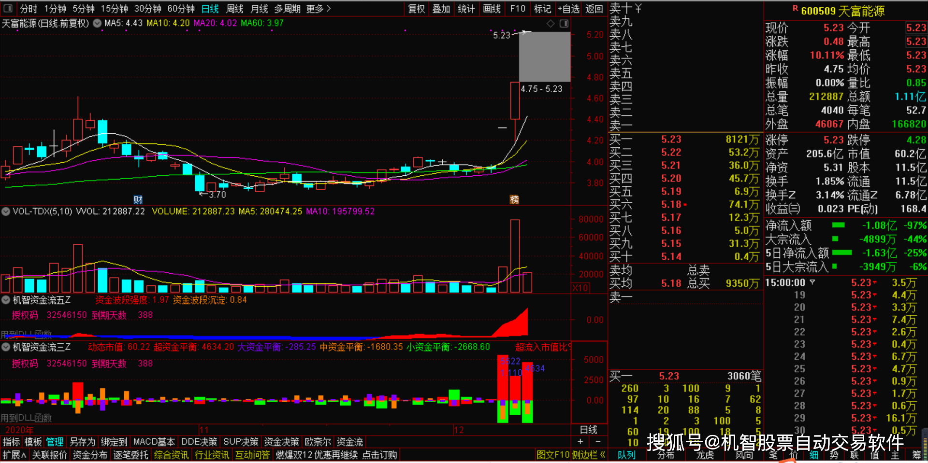928x463 pixels.
Task: Open the 综合资讯 news link
Action: pyautogui.click(x=171, y=455)
